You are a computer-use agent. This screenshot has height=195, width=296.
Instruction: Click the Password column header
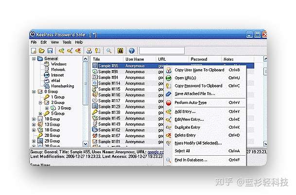point(205,59)
